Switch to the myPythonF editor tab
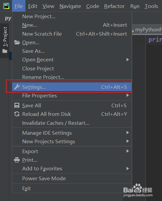The image size is (162, 201). pos(147,30)
